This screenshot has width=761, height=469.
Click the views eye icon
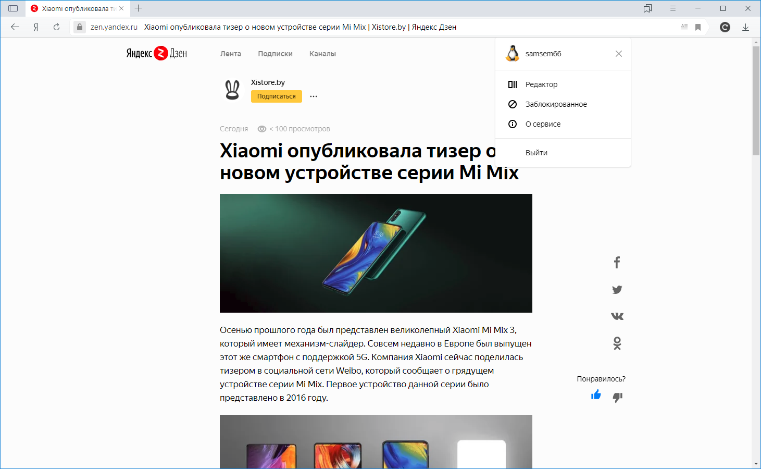tap(262, 129)
